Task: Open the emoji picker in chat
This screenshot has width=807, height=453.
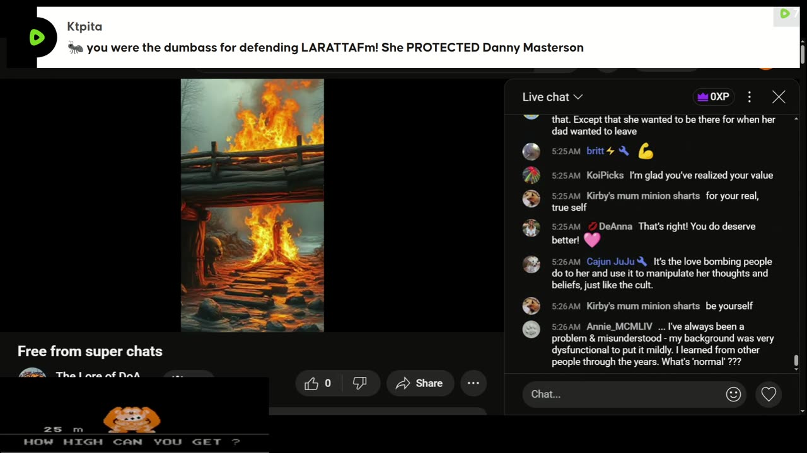Action: (733, 394)
